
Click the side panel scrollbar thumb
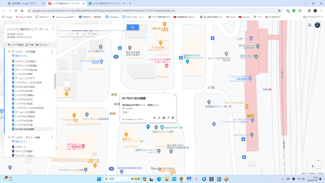coord(55,81)
